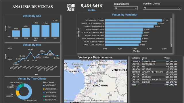Click the MARIA YULIETH AMARILES bar
Image resolution: width=184 pixels, height=103 pixels.
click(131, 23)
